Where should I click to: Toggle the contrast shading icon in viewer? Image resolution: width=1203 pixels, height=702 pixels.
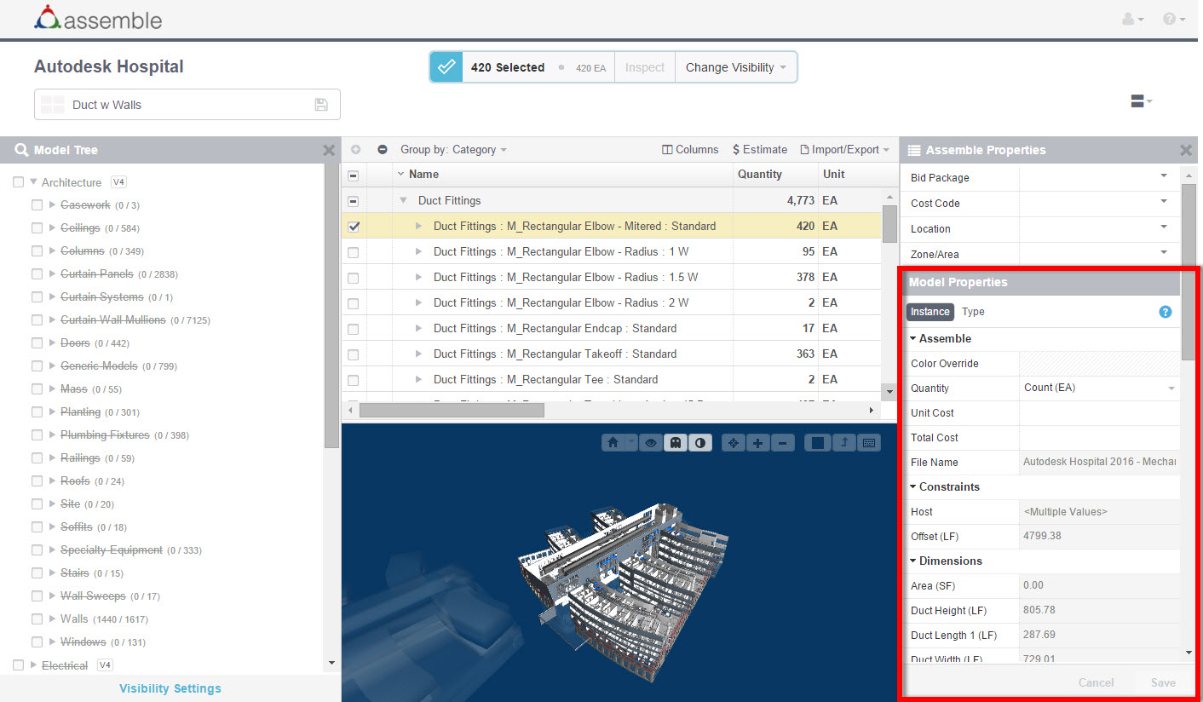(700, 443)
